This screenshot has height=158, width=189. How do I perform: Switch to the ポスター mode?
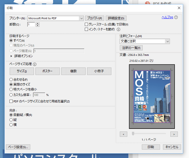point(48,71)
